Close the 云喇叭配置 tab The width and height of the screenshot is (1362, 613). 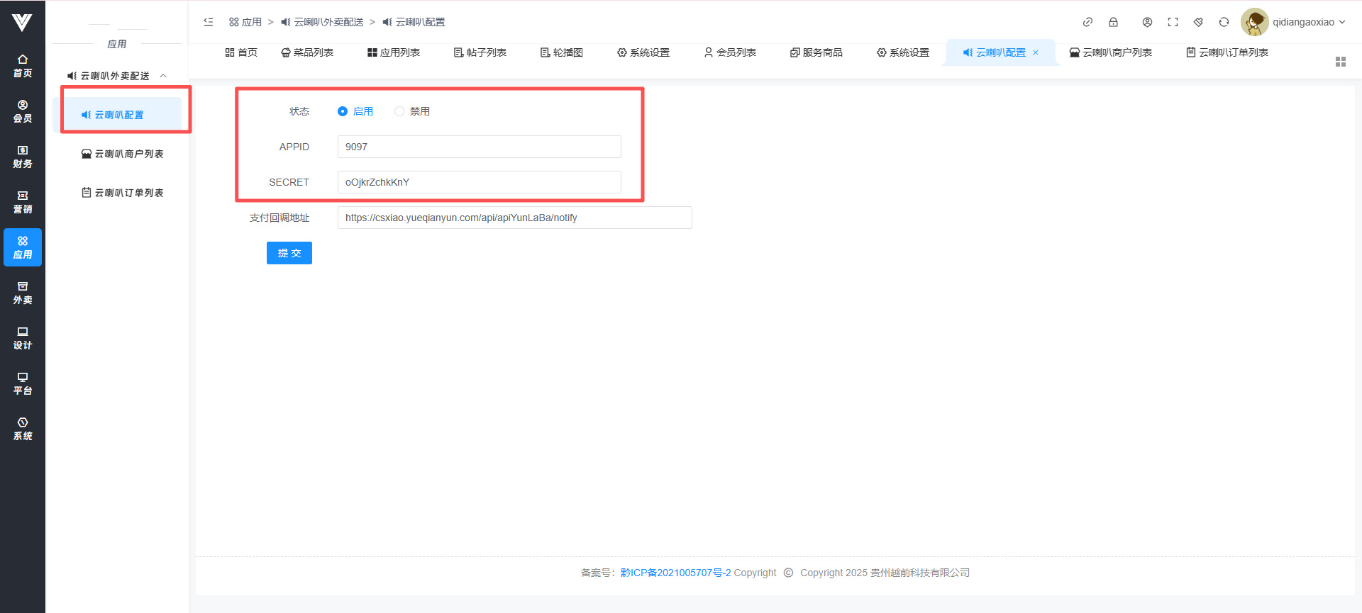[x=1036, y=52]
